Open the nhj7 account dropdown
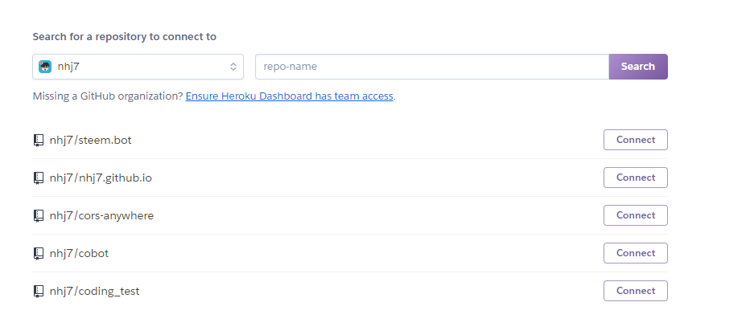The image size is (750, 335). [x=138, y=67]
